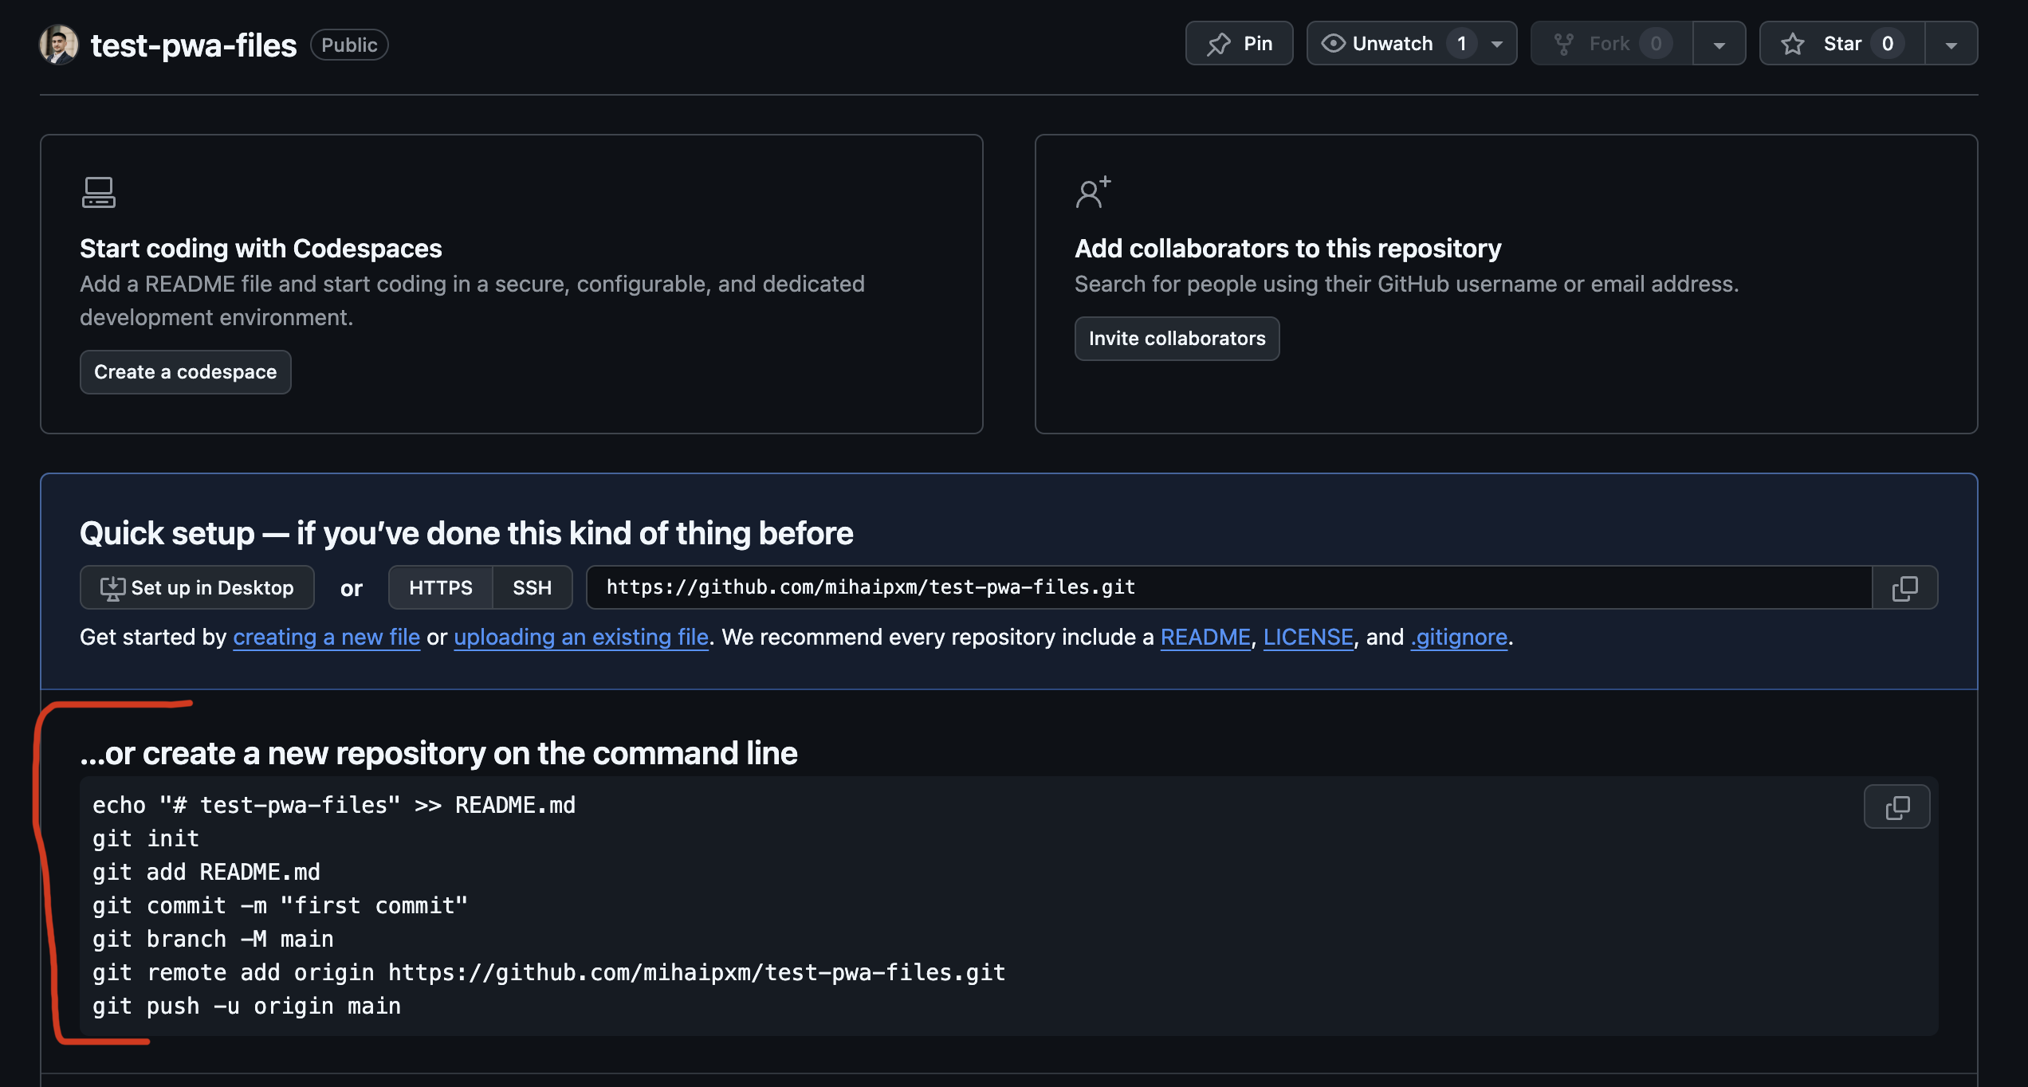Click '…or create a new repository' heading
Viewport: 2028px width, 1087px height.
(x=438, y=752)
